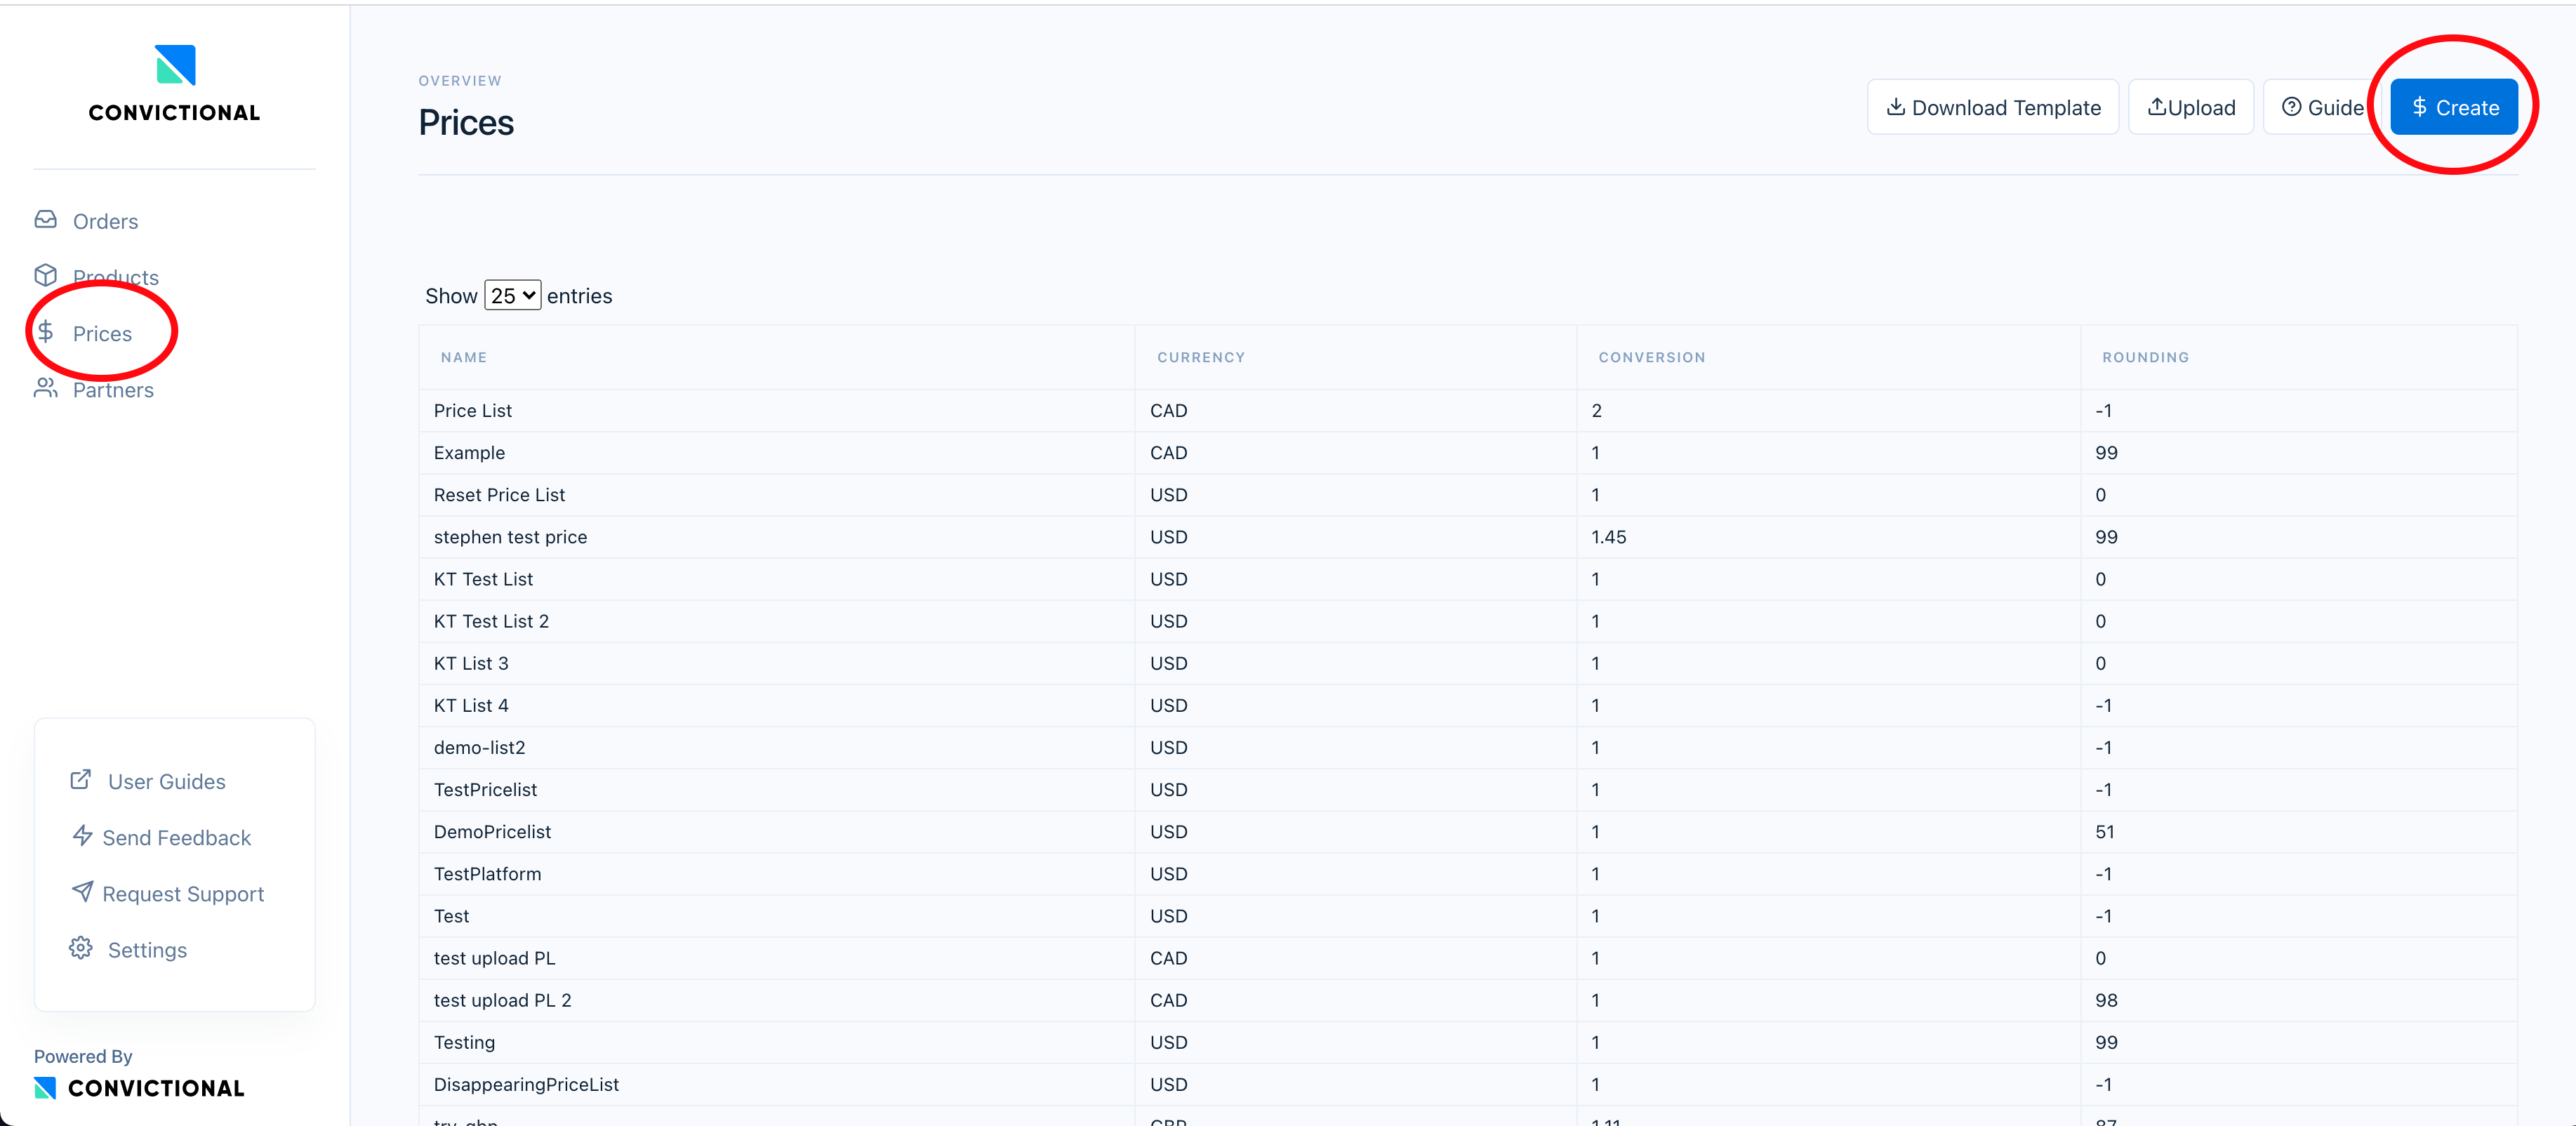2576x1126 pixels.
Task: Click the Prices page heading
Action: 466,123
